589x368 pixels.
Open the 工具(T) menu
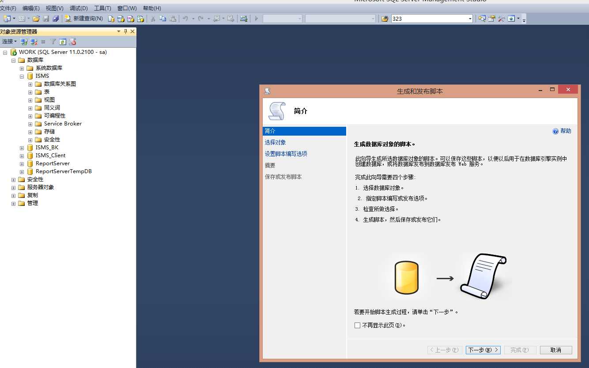pyautogui.click(x=102, y=8)
